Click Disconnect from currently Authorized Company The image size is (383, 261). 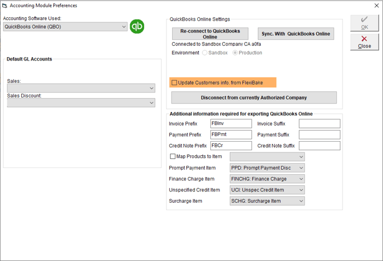[x=254, y=98]
